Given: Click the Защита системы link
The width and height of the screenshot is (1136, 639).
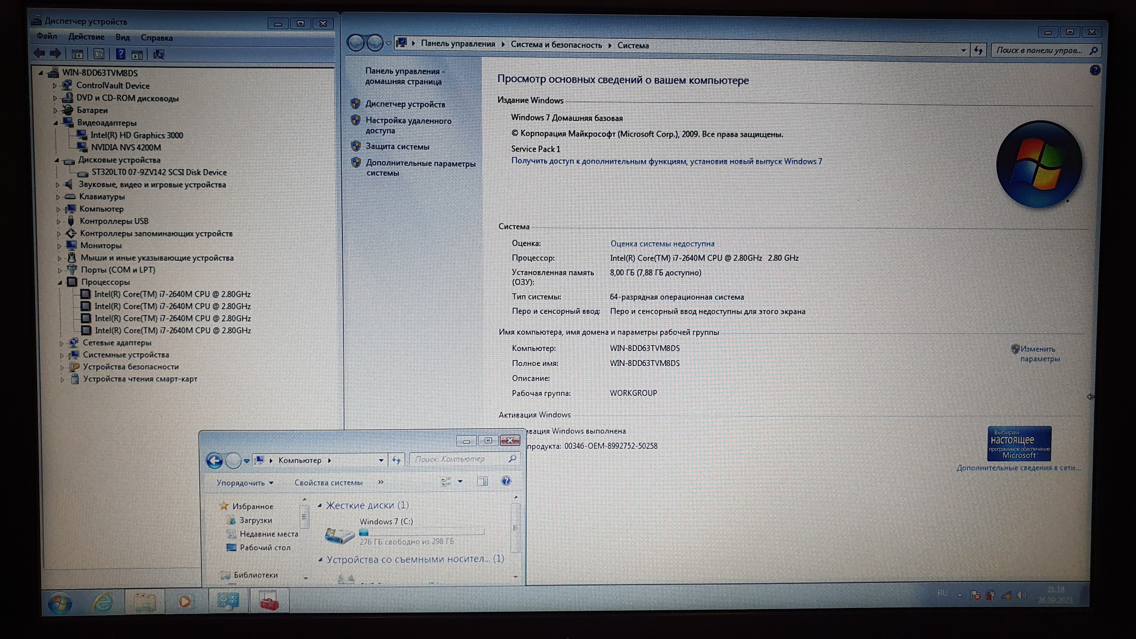Looking at the screenshot, I should click(x=397, y=146).
